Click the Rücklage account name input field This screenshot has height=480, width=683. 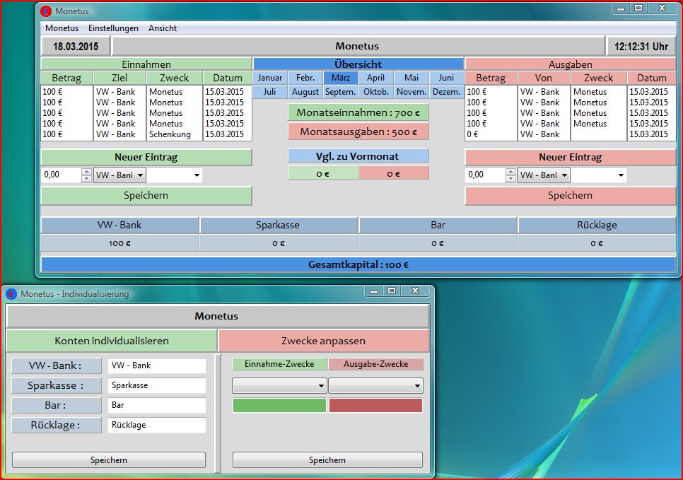156,426
